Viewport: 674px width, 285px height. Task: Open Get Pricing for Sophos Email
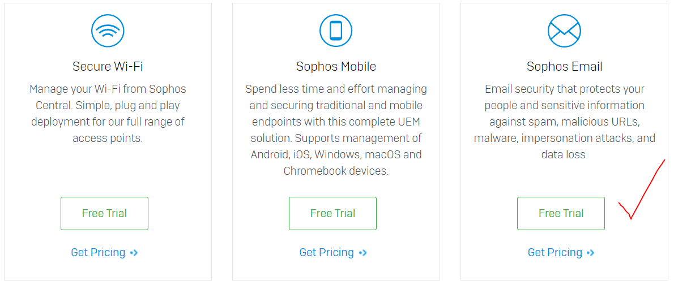tap(555, 252)
